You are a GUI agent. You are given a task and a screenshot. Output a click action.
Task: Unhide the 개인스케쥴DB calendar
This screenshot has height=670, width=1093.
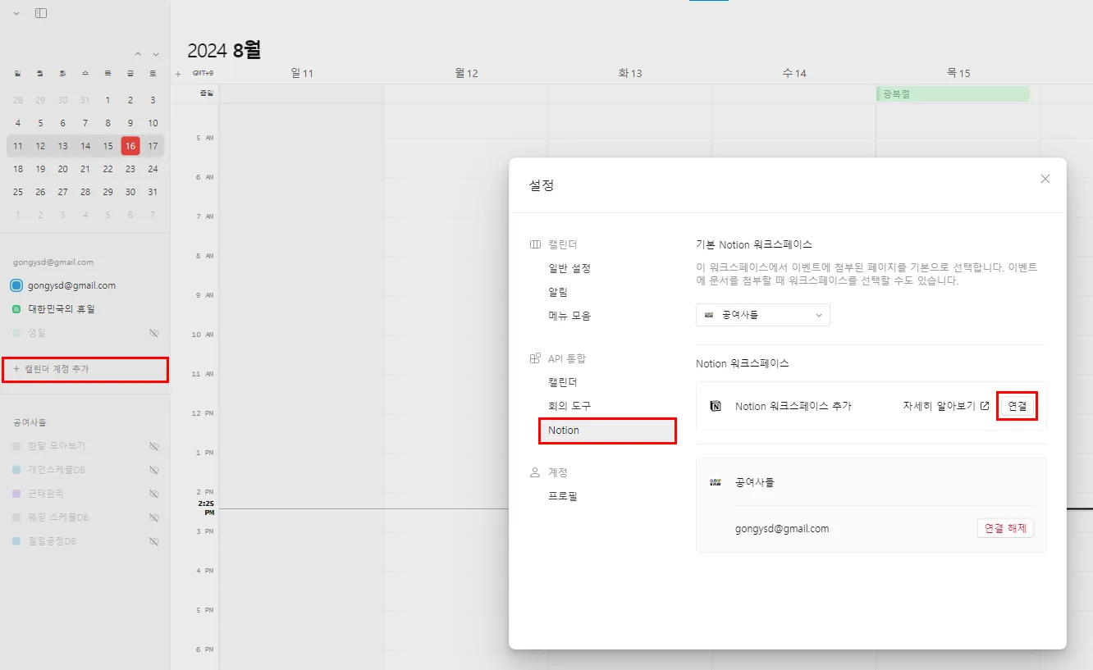pos(153,470)
